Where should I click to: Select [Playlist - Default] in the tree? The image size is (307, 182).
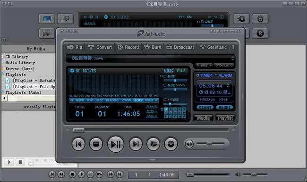point(34,81)
